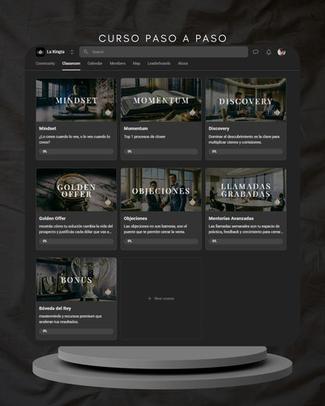Expand the La Kingta group switcher arrows
Screen dimensions: 325x406
pos(72,52)
